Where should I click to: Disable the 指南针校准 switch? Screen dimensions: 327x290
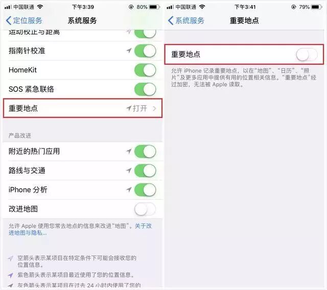(145, 51)
